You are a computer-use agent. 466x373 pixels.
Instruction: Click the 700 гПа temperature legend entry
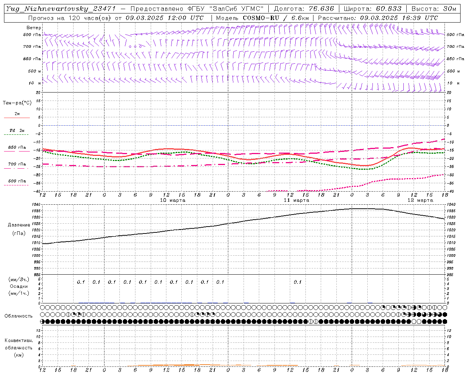(17, 164)
